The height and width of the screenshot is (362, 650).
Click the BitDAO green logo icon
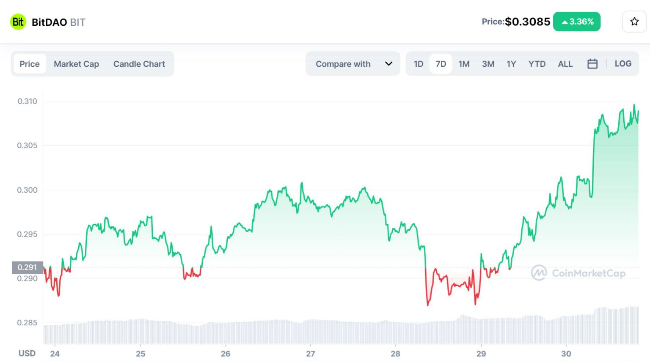[18, 22]
